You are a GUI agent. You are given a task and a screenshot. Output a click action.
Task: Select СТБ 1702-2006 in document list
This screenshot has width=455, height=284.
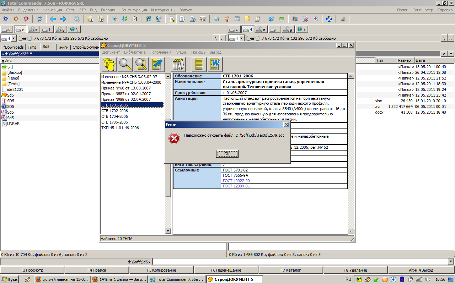pos(114,111)
